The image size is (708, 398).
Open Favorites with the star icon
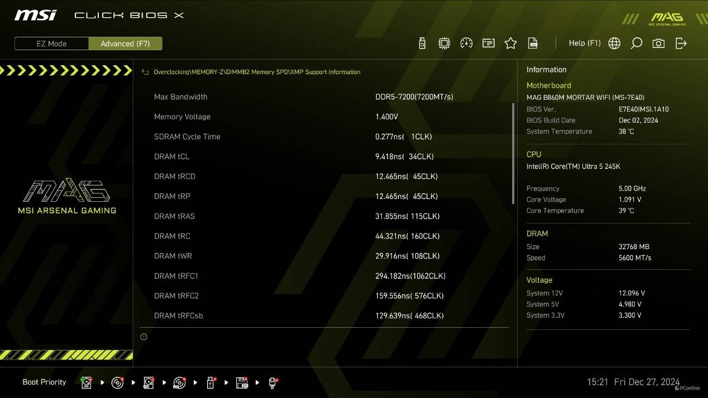(510, 43)
